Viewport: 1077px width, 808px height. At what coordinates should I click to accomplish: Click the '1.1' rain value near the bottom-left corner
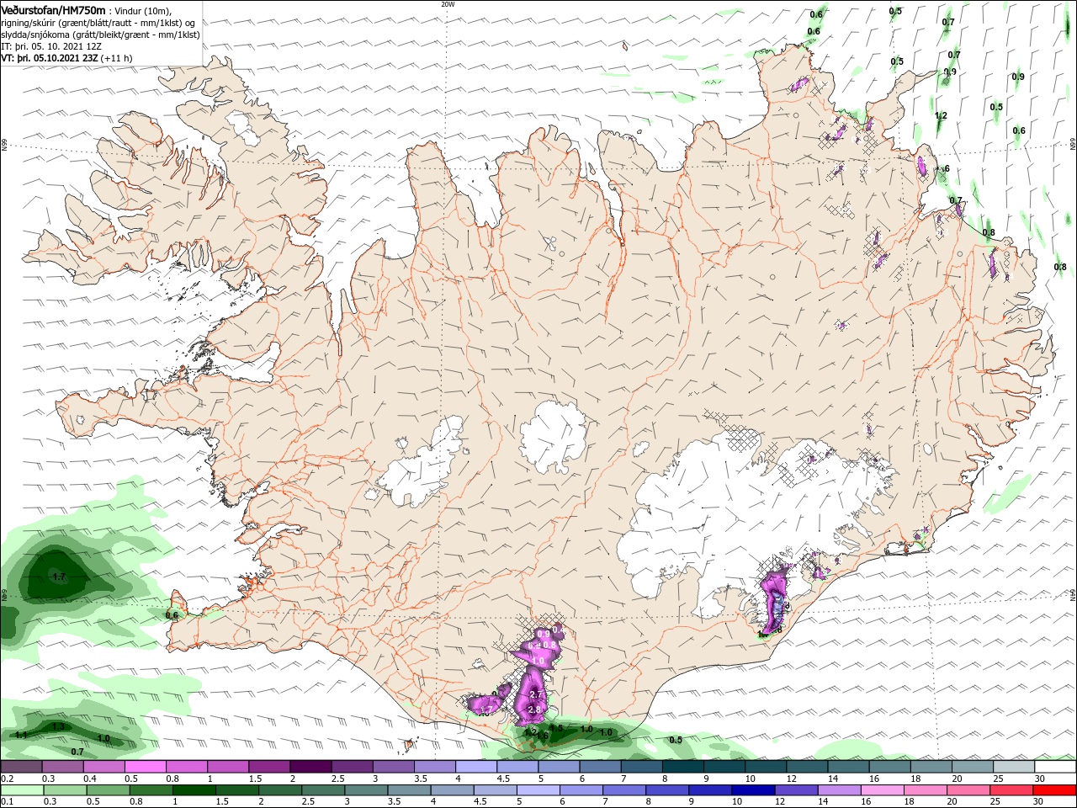coord(21,735)
